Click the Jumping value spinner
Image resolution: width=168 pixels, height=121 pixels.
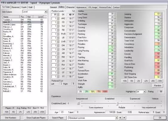[x=161, y=14]
